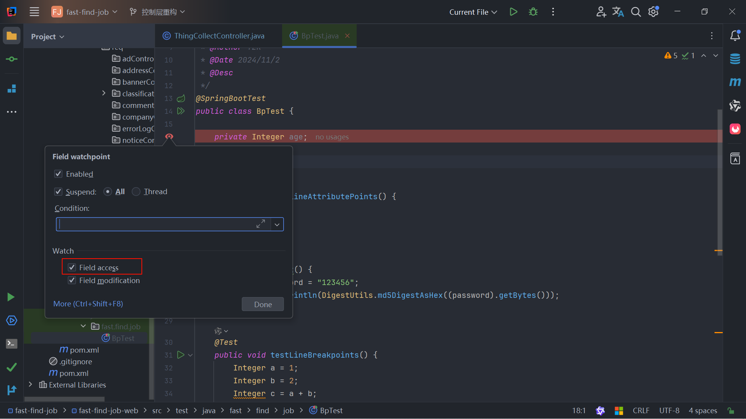Open Code With Me user icon
746x419 pixels.
point(601,12)
